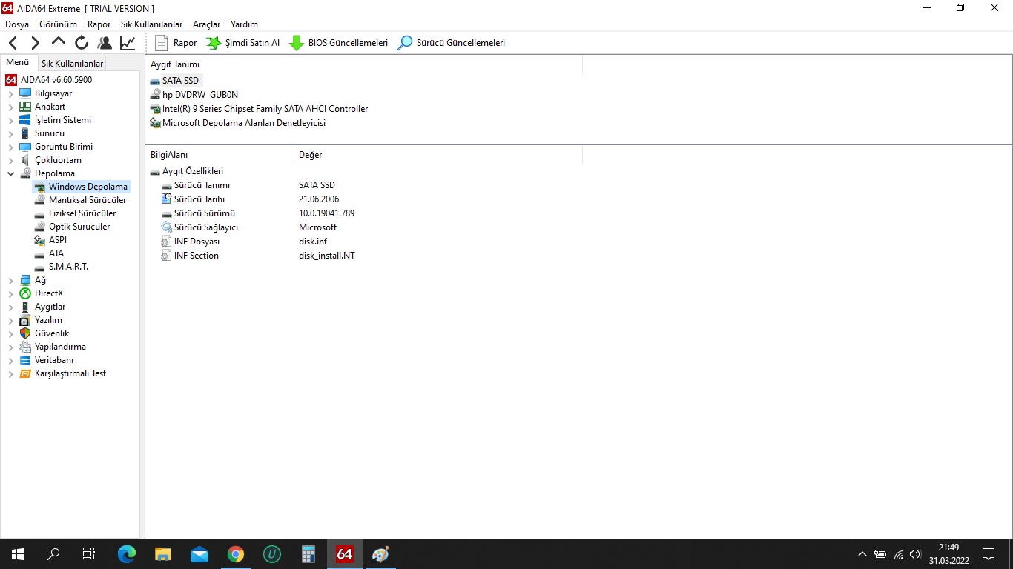Click the graph chart toolbar icon
Screen dimensions: 1013x569
128,43
